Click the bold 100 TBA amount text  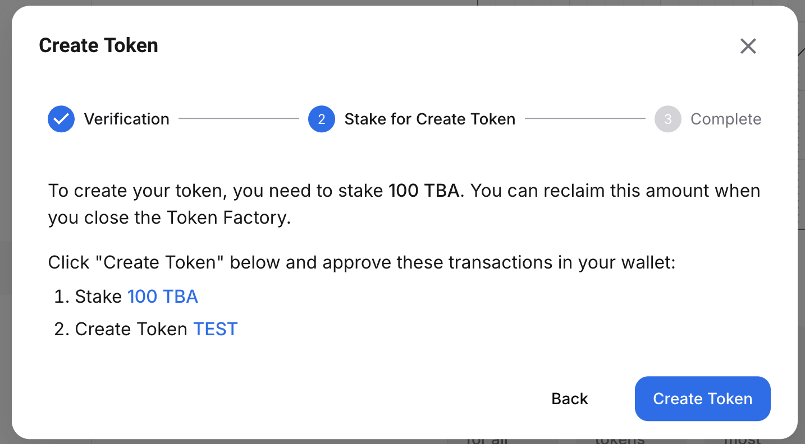424,191
